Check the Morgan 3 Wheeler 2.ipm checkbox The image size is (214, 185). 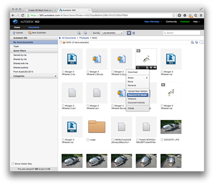click(63, 106)
